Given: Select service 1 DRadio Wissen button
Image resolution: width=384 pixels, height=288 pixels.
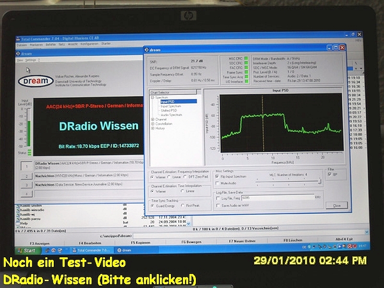Looking at the screenshot, I should [x=26, y=167].
